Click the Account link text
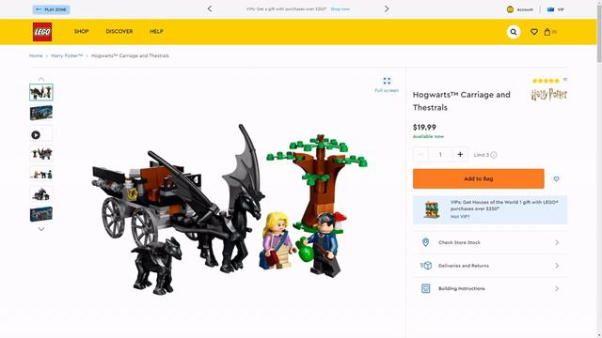The image size is (602, 338). (x=525, y=9)
